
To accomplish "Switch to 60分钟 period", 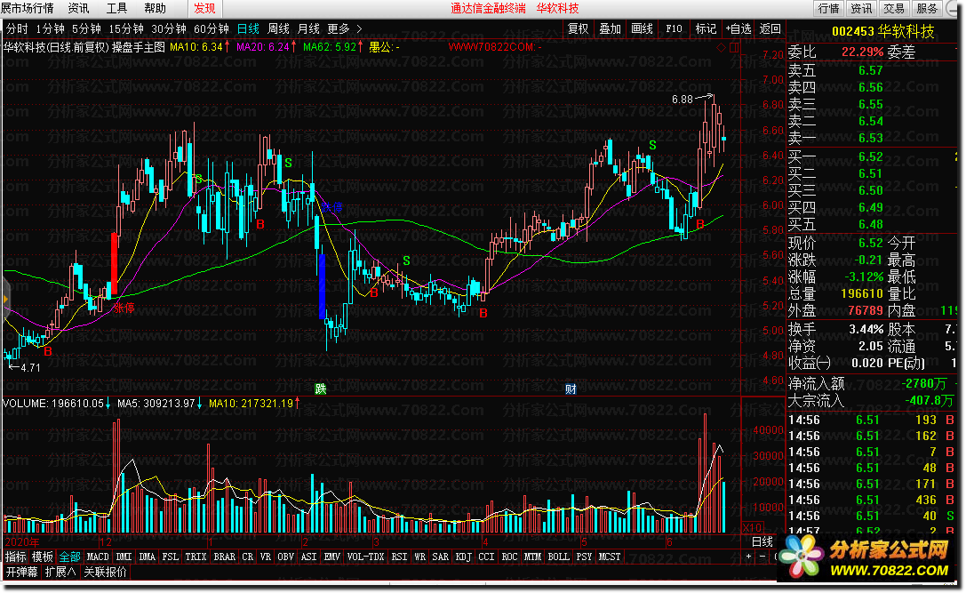I will coord(212,29).
